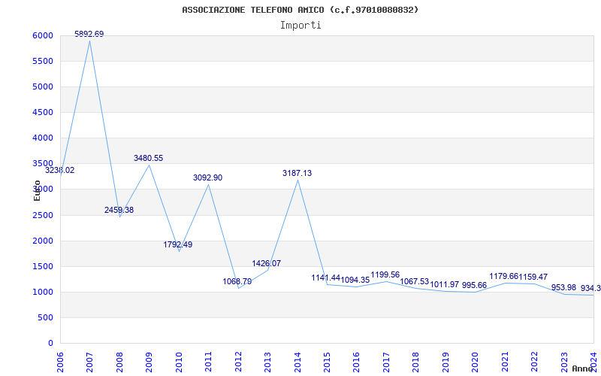The width and height of the screenshot is (601, 376).
Task: Select the 2016 year axis label
Action: coord(356,362)
